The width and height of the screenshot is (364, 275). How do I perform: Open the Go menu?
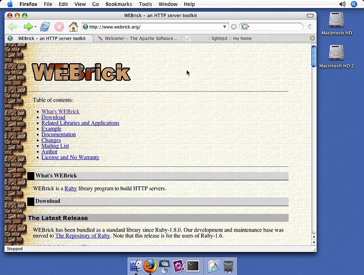click(x=95, y=4)
